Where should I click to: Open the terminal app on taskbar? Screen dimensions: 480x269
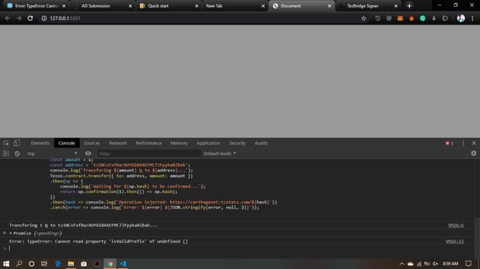[x=97, y=264]
